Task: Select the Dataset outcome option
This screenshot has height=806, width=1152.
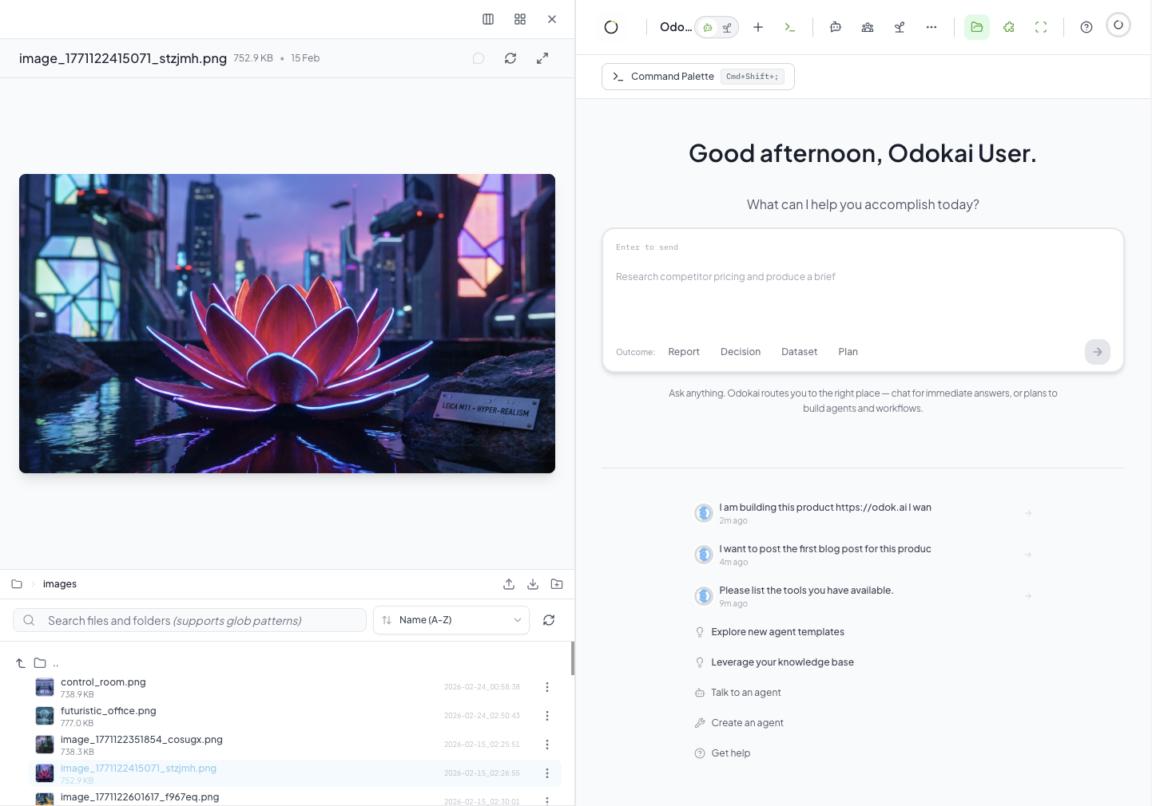Action: [799, 352]
